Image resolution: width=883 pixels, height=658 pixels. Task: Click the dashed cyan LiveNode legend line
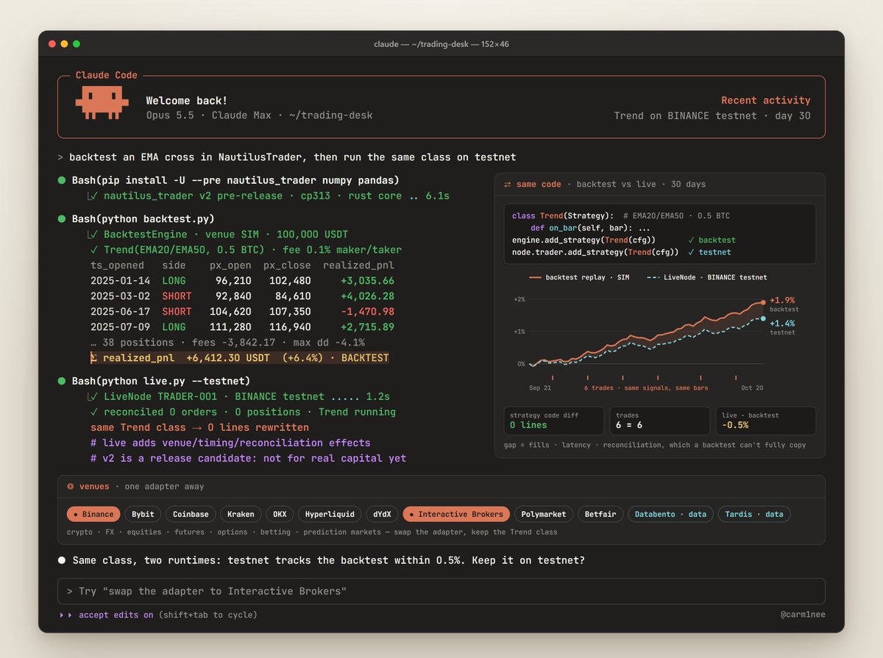[653, 277]
